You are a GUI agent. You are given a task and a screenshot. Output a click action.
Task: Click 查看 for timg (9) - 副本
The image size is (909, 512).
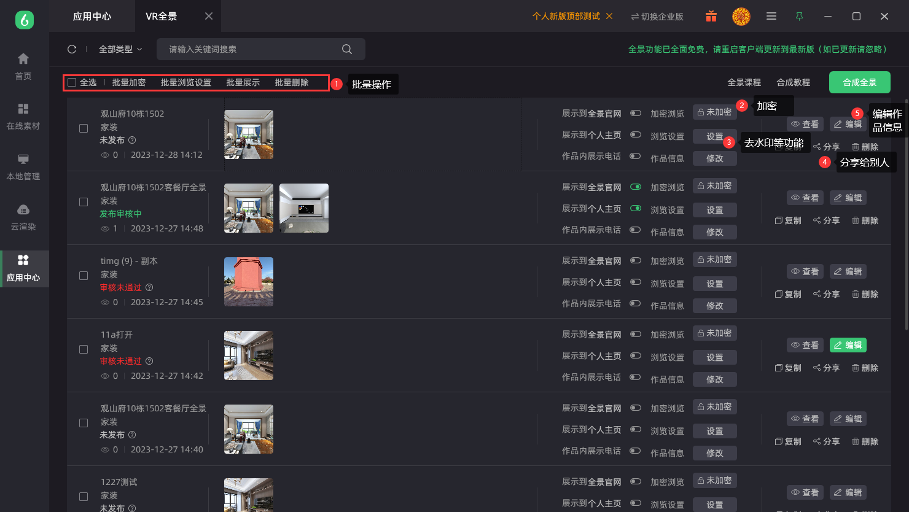pyautogui.click(x=805, y=271)
